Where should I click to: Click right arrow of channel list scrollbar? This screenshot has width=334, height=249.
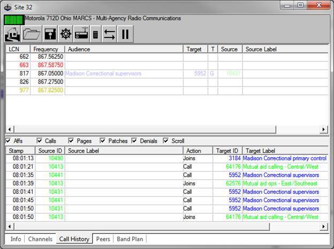point(323,129)
